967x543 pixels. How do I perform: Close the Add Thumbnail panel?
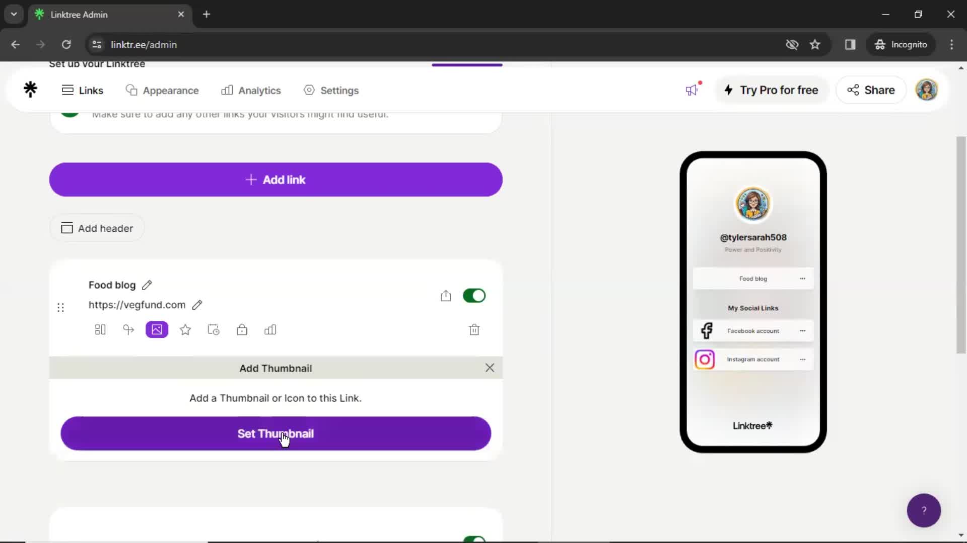click(x=489, y=368)
